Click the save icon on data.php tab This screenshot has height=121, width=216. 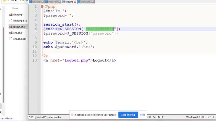(x=31, y=2)
